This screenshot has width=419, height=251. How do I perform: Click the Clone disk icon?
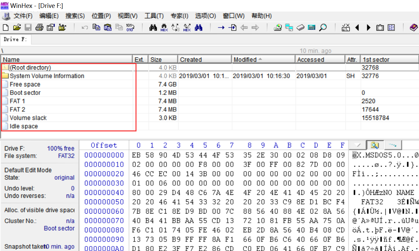click(x=289, y=28)
